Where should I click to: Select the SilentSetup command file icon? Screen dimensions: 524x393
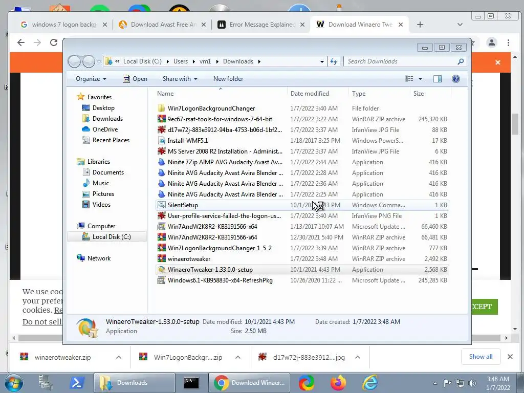click(161, 205)
